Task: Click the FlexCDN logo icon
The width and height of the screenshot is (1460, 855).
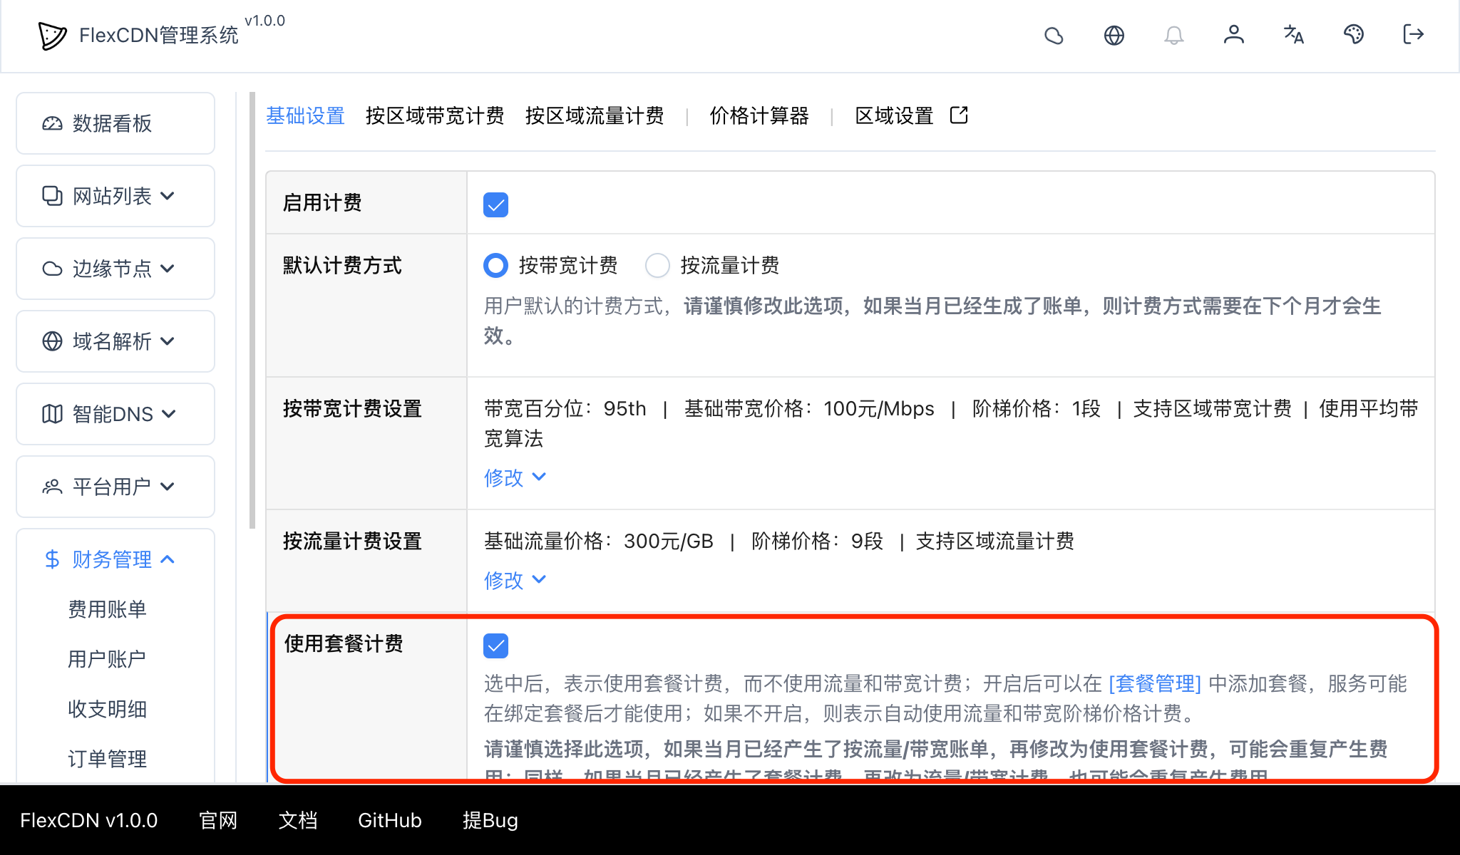Action: pyautogui.click(x=50, y=36)
